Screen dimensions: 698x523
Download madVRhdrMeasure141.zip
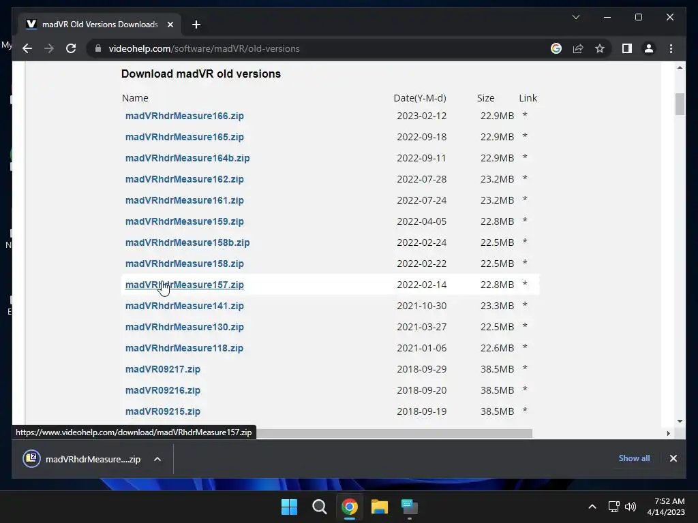click(184, 306)
